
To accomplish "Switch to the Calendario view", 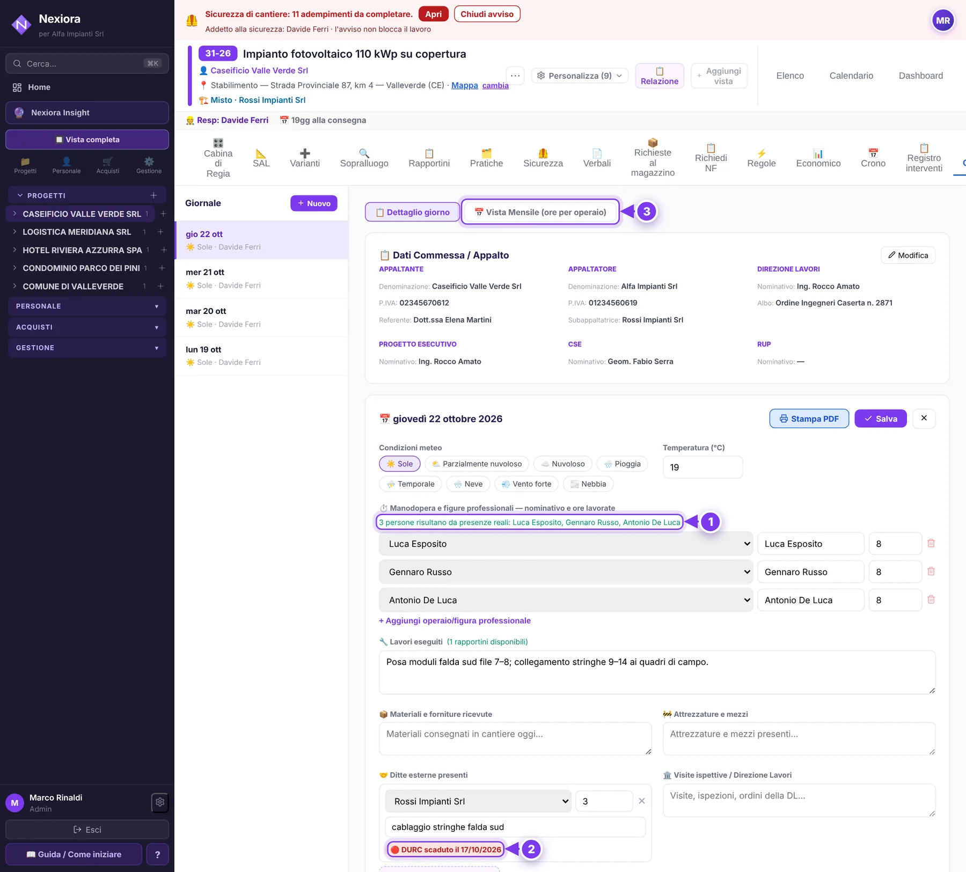I will click(x=851, y=76).
